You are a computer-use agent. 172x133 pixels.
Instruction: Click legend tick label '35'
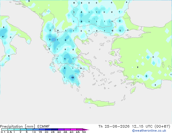[x=65, y=132]
